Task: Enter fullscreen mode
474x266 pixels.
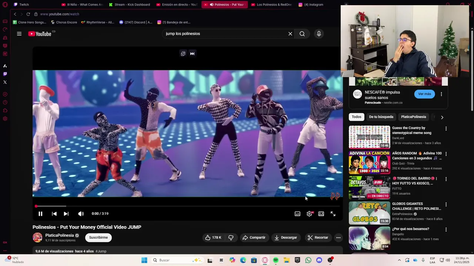Action: (333, 214)
